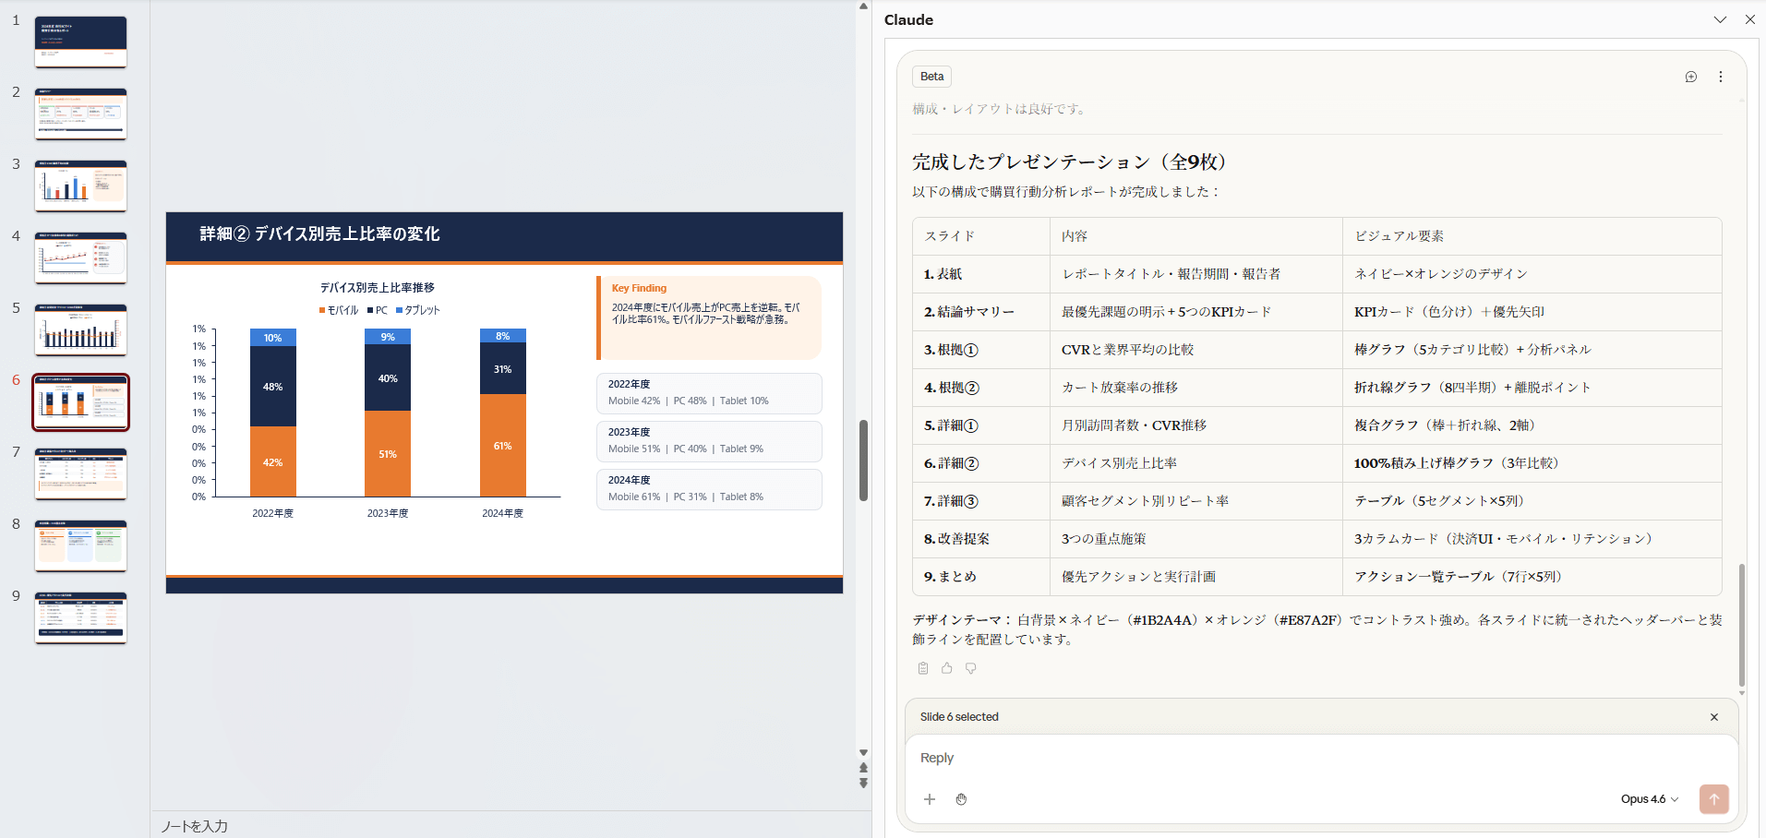Copy Claude's response to clipboard
Image resolution: width=1766 pixels, height=838 pixels.
tap(922, 668)
